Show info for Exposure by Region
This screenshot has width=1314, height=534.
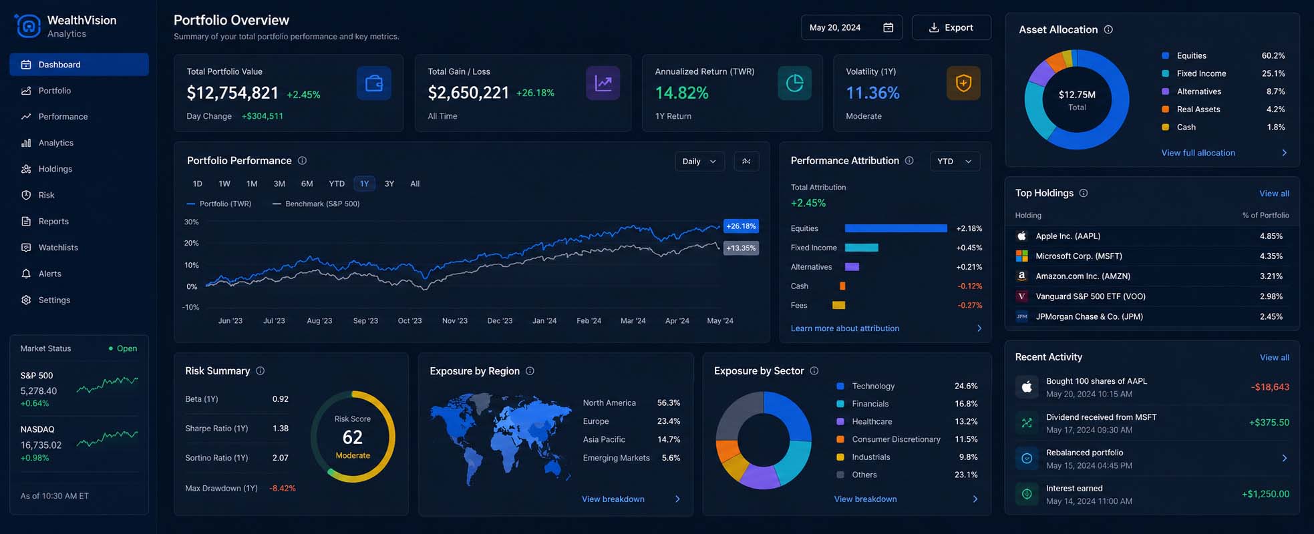pyautogui.click(x=530, y=370)
